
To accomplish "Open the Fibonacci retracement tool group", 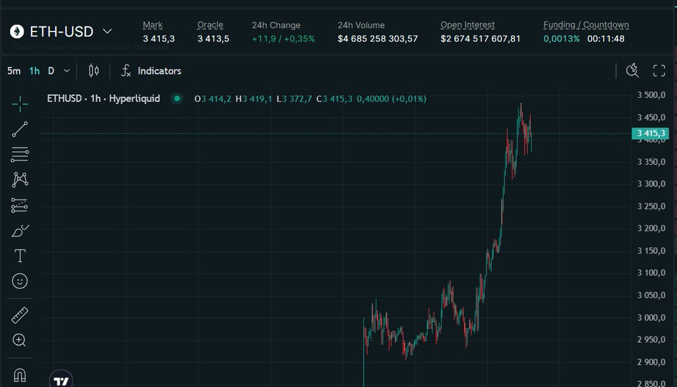I will coord(20,154).
